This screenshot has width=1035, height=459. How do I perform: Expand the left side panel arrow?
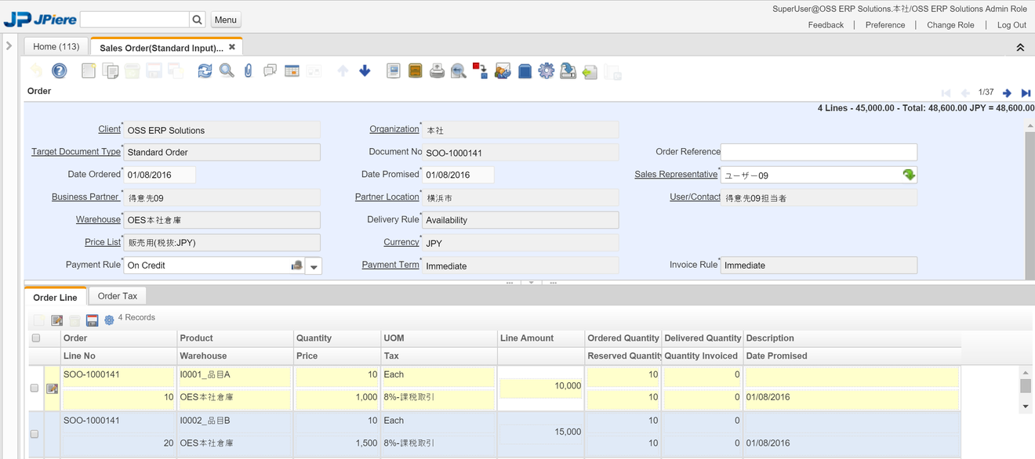tap(9, 46)
